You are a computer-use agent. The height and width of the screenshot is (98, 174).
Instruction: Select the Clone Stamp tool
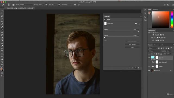tap(2, 32)
